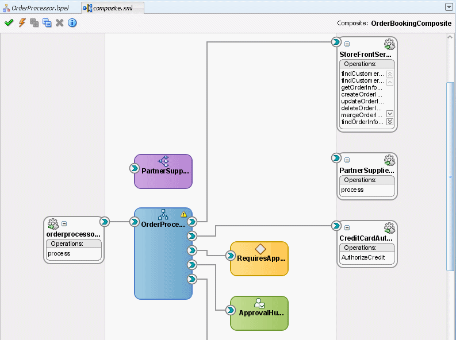
Task: Click the human task icon on ApprovalHu...
Action: pyautogui.click(x=259, y=303)
